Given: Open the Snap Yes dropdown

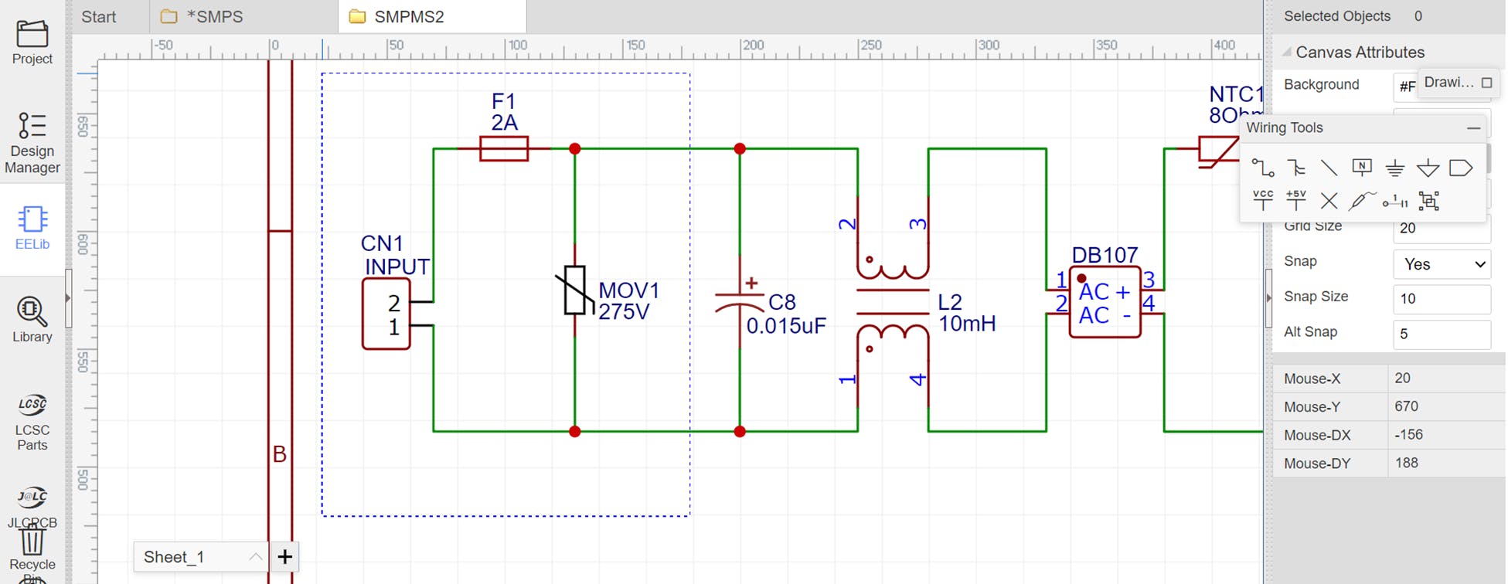Looking at the screenshot, I should [1442, 264].
